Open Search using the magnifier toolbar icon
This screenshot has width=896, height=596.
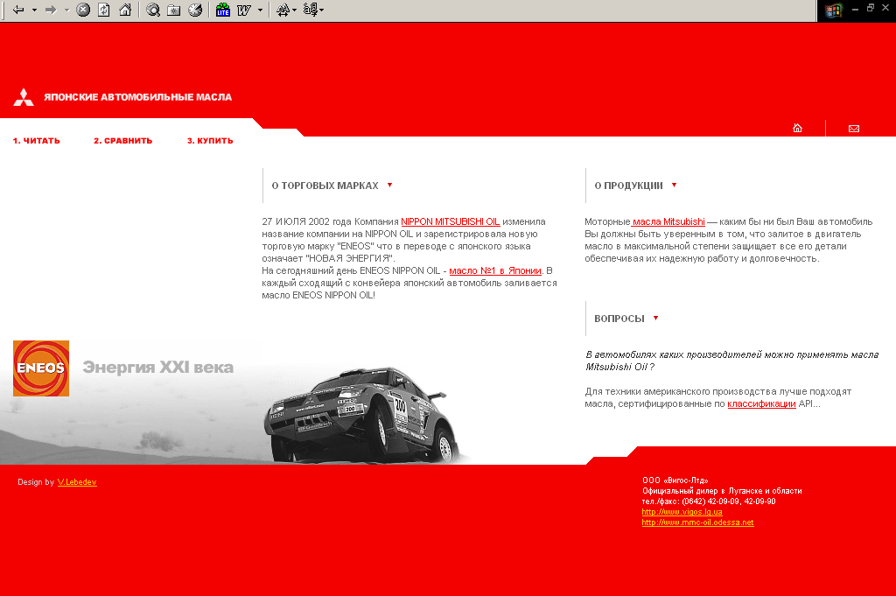pos(154,11)
